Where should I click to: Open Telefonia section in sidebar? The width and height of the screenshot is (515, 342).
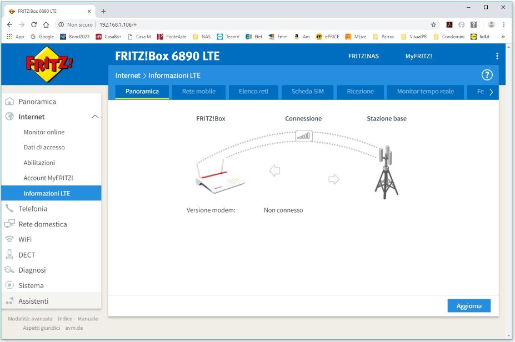coord(33,209)
